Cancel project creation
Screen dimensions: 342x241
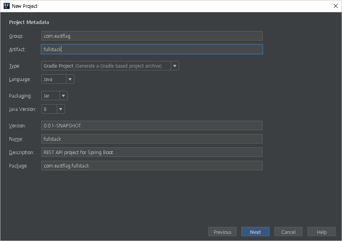[x=288, y=232]
